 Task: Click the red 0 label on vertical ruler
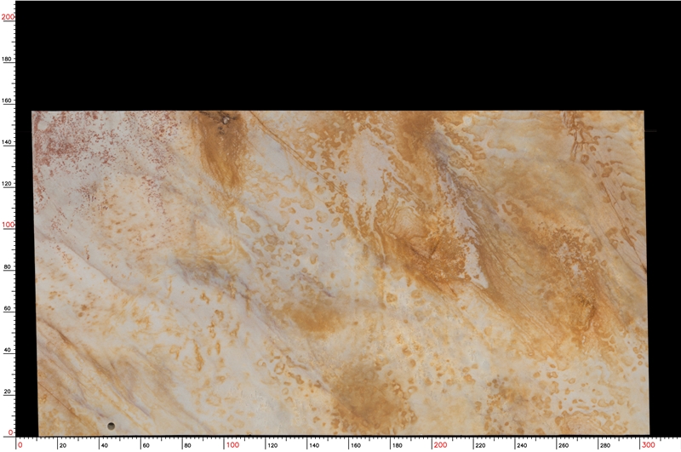pyautogui.click(x=11, y=432)
